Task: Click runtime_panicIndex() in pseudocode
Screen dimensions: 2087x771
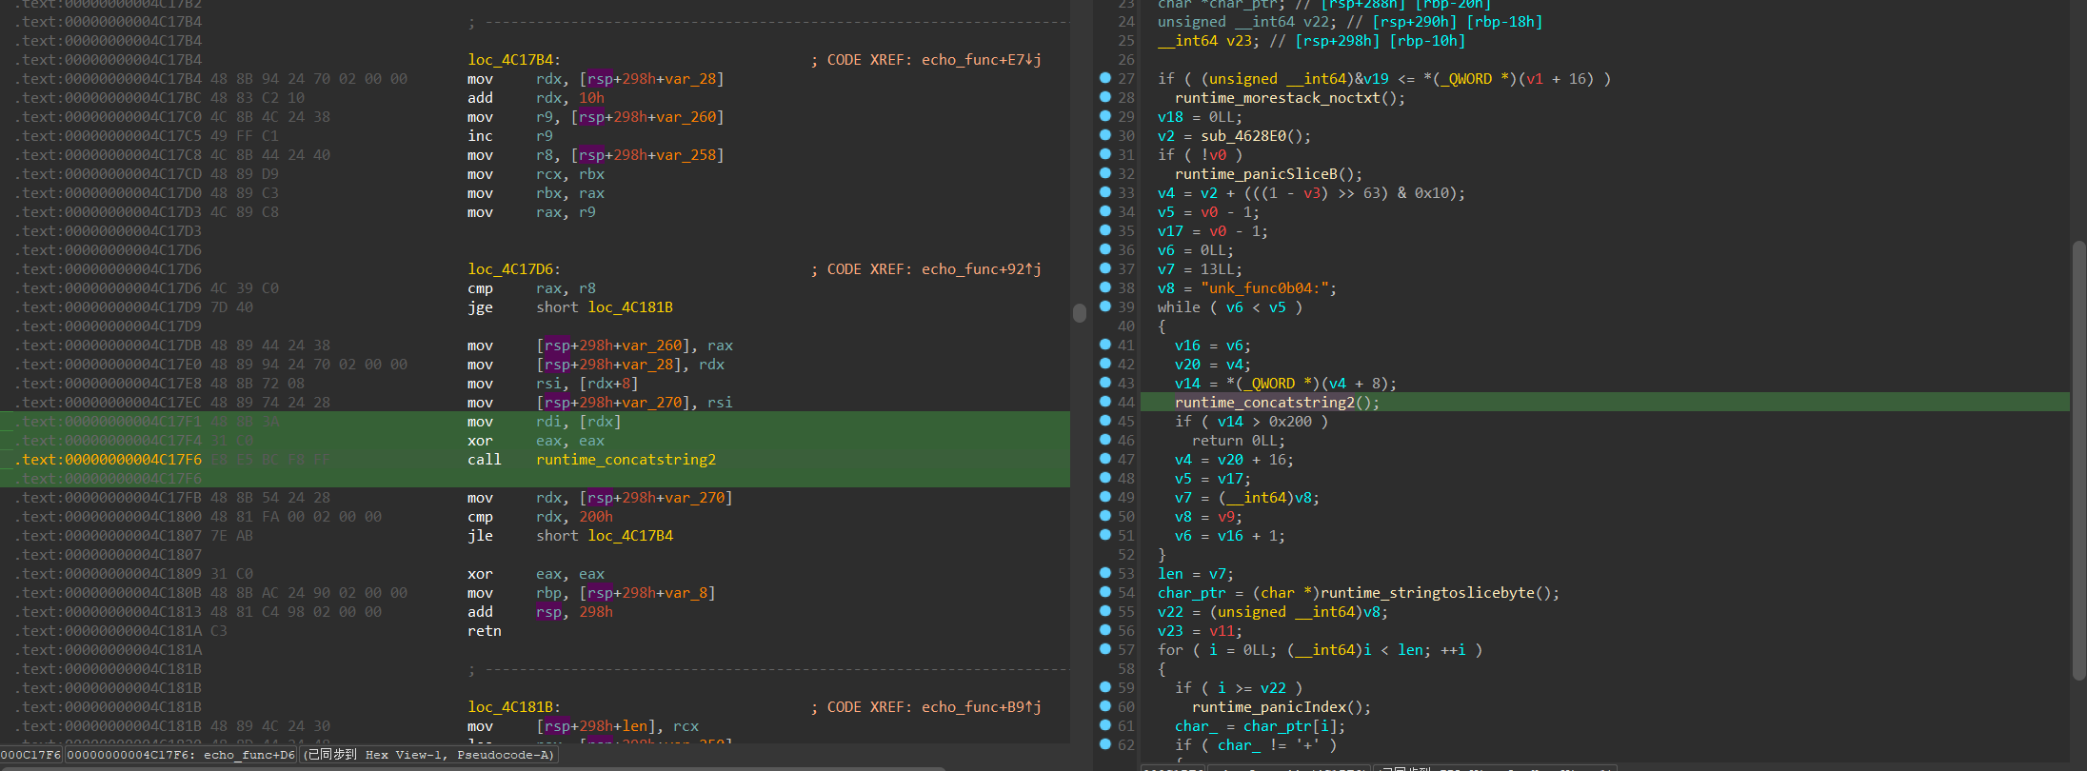Action: coord(1281,707)
